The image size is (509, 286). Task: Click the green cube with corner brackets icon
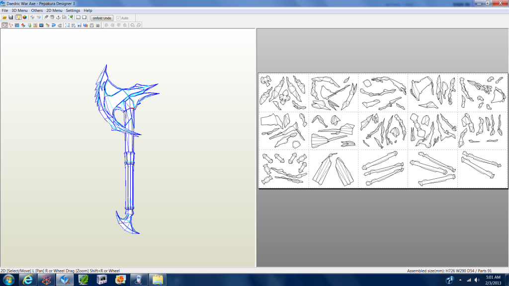71,17
